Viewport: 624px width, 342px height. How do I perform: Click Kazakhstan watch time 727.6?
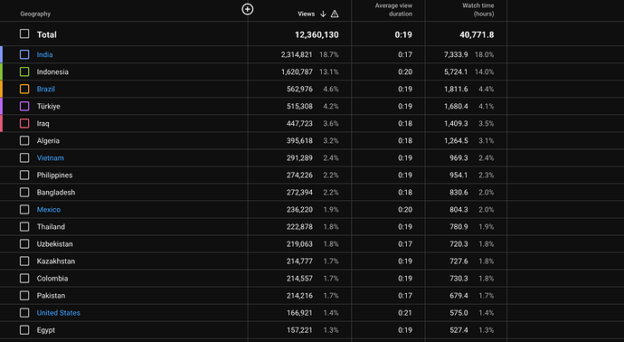(459, 261)
